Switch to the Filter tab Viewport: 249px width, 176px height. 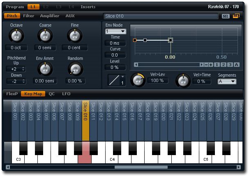pos(29,16)
